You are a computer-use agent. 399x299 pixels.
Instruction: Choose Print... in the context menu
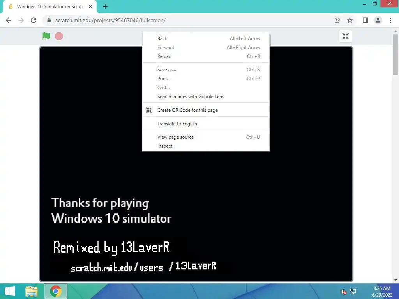(x=206, y=79)
